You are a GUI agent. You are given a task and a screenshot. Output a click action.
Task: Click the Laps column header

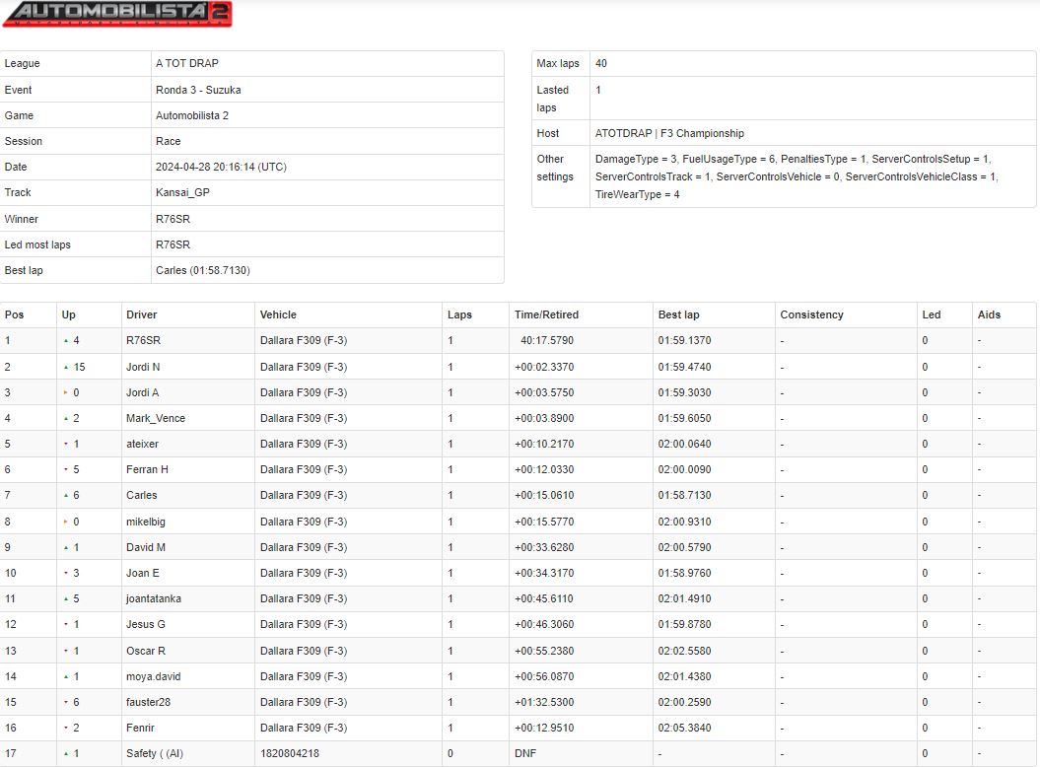[x=459, y=314]
